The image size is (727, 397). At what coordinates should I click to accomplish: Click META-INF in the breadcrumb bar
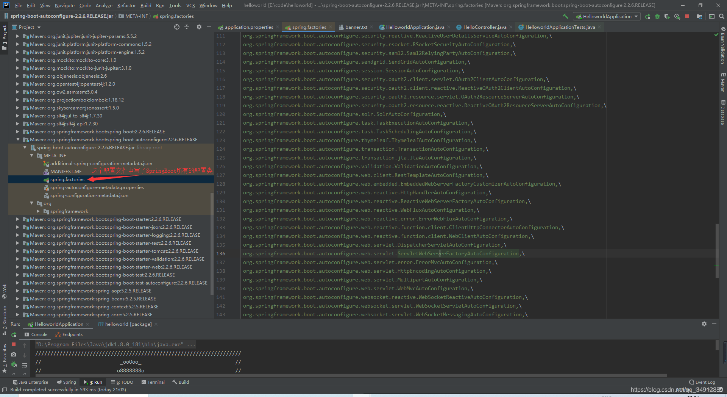[x=133, y=16]
